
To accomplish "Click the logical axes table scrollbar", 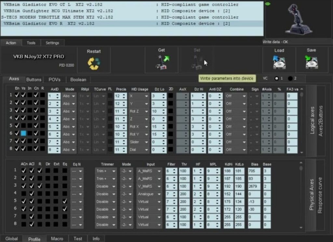I will 301,121.
